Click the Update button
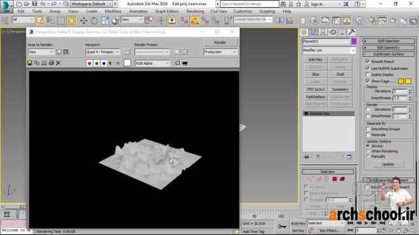419x235 pixels. coord(388,164)
